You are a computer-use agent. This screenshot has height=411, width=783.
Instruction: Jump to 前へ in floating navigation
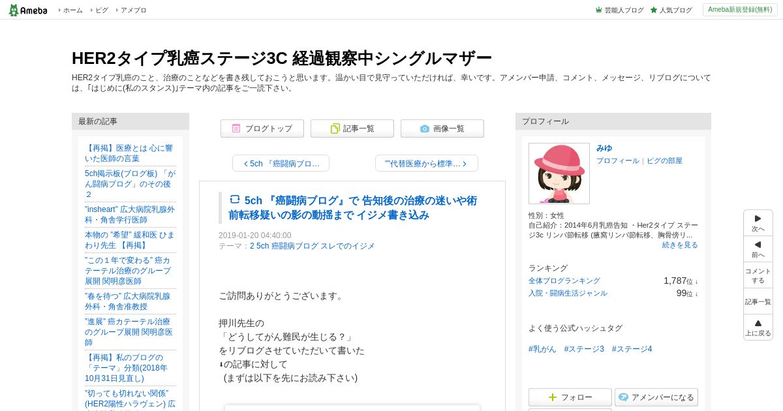click(x=758, y=249)
